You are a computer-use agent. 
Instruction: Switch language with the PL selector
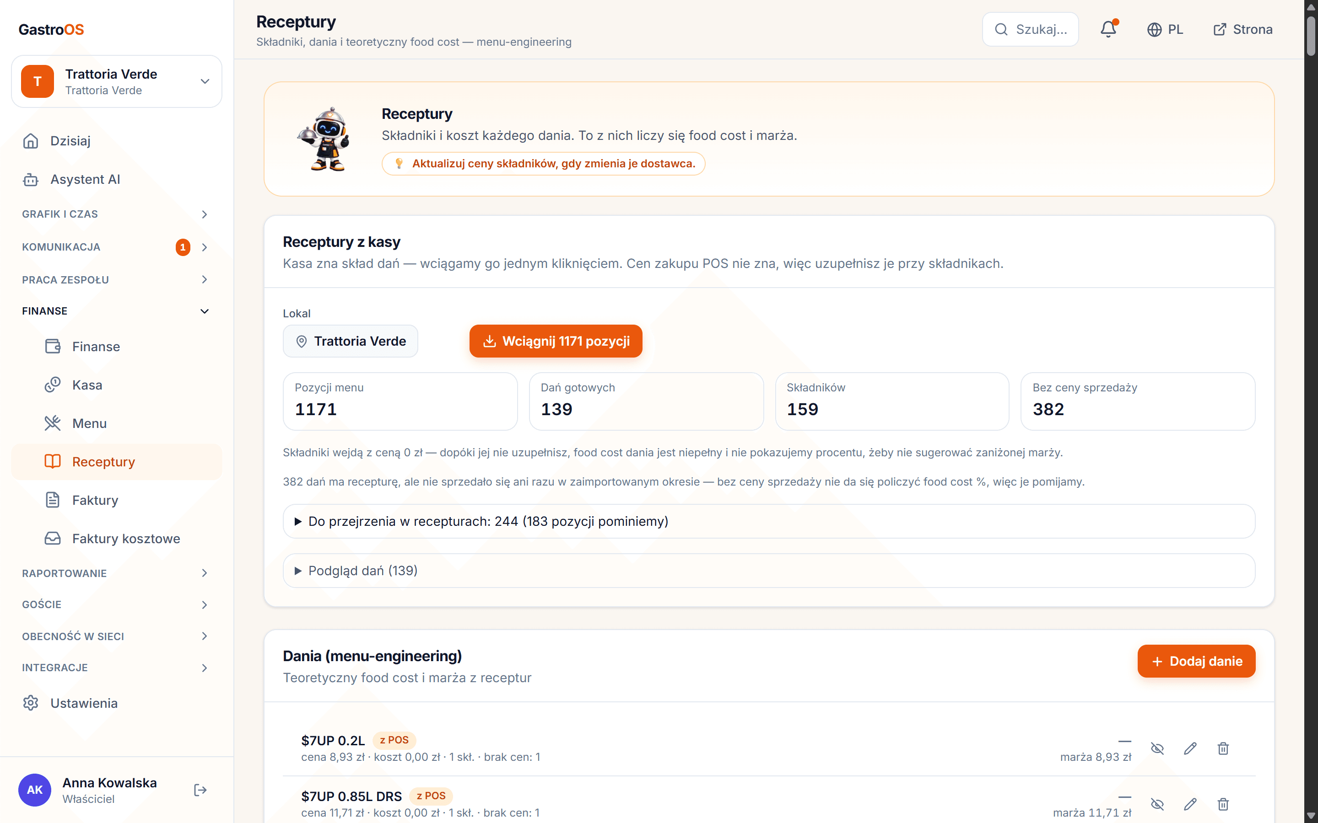(x=1165, y=29)
